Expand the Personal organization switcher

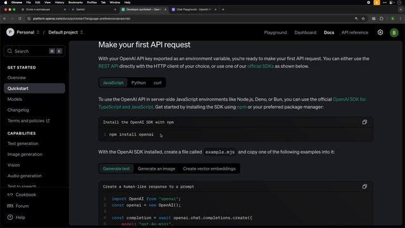[38, 32]
